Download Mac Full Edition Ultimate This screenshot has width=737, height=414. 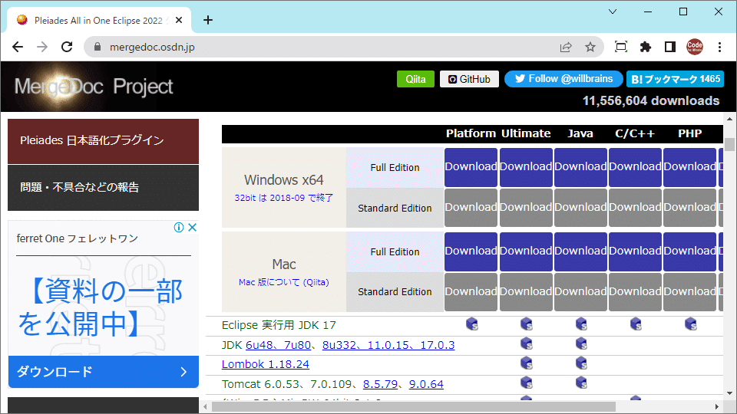coord(526,251)
